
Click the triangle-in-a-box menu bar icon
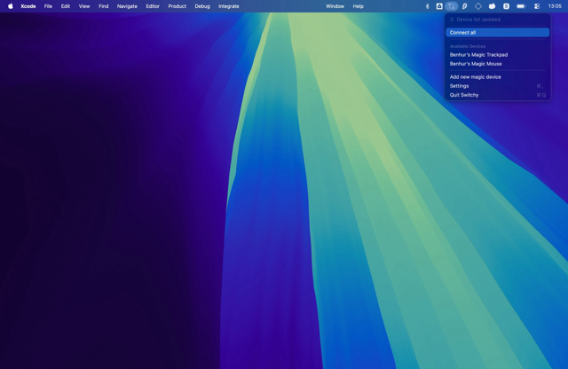(x=439, y=6)
